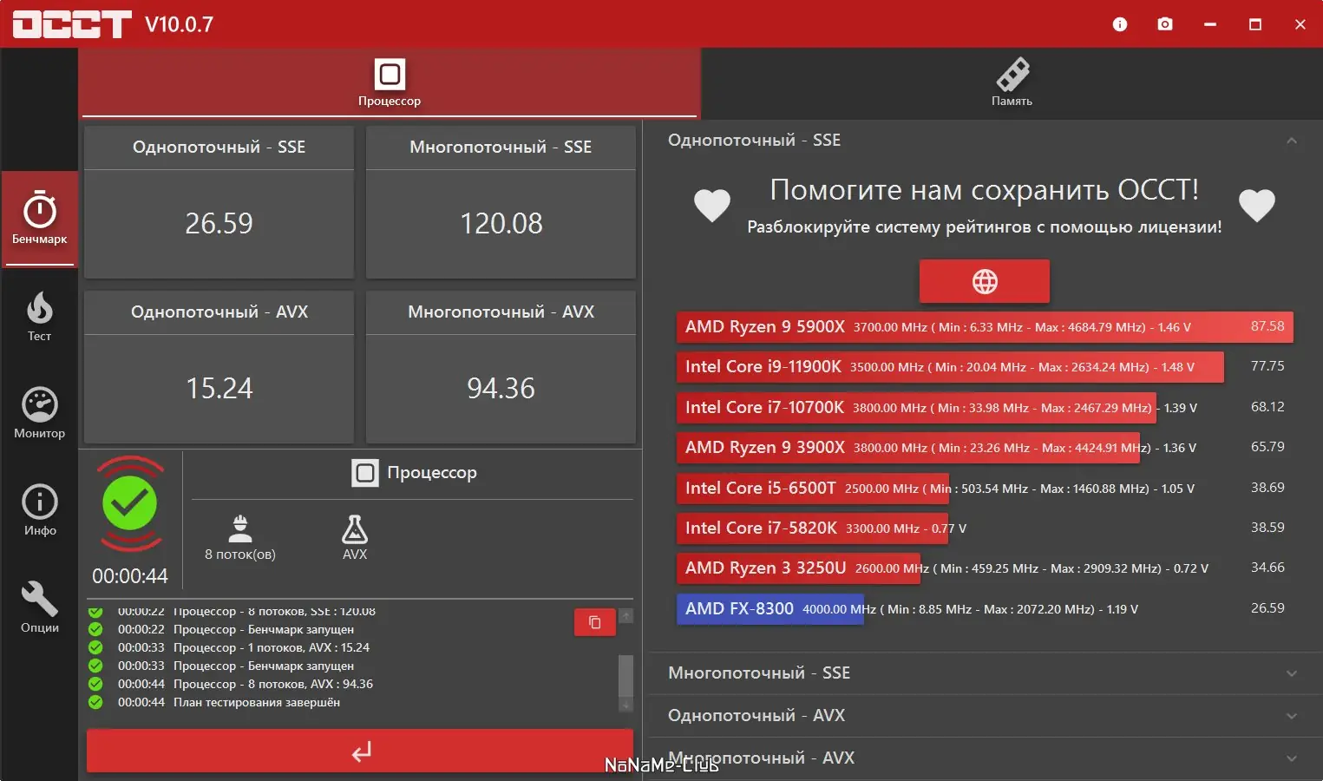The image size is (1323, 781).
Task: Click the blue AMD FX-8300 ranking bar
Action: 770,609
